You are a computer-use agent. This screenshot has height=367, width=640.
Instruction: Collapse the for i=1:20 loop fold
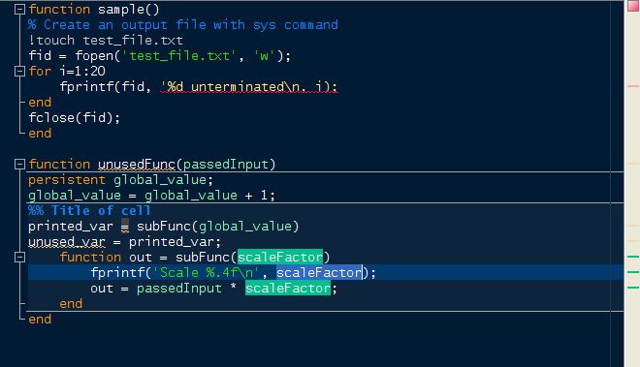[19, 72]
